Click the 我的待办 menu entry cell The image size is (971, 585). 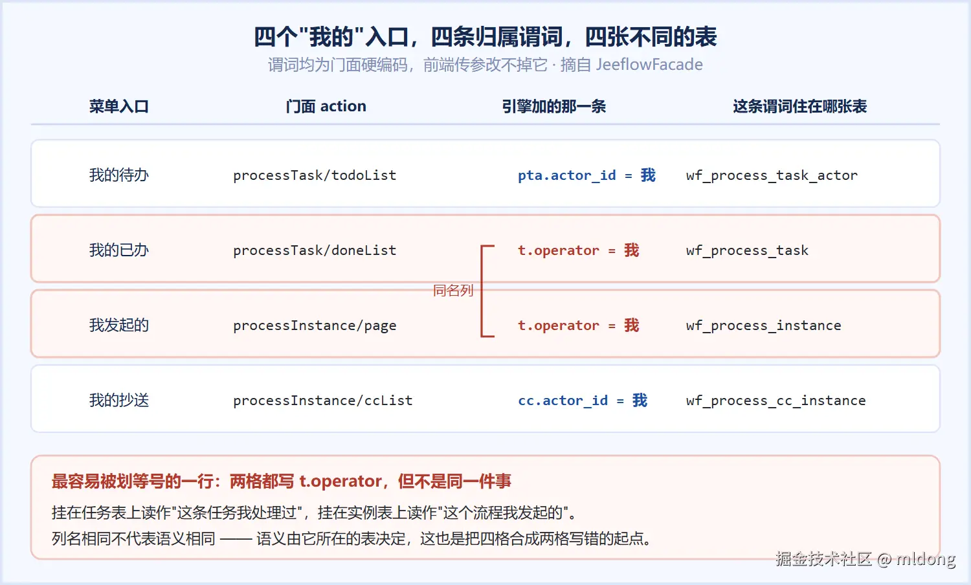pos(119,175)
